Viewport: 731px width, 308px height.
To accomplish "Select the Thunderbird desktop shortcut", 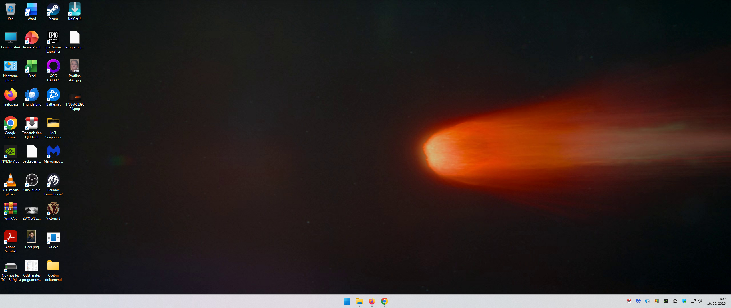I will point(32,97).
